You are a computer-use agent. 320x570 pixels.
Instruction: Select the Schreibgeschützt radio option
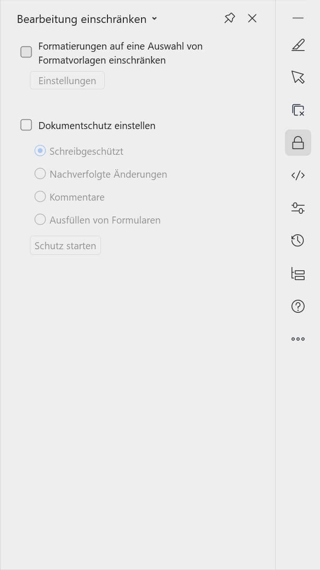point(40,151)
